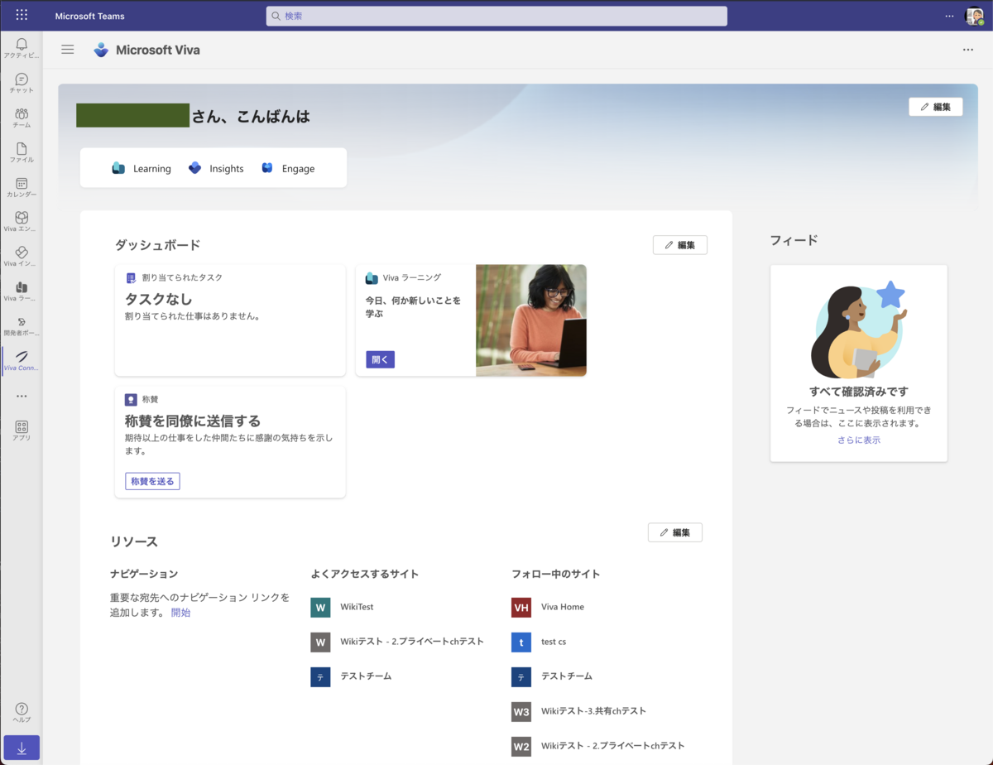
Task: Click the 称賛を送る button
Action: point(152,481)
